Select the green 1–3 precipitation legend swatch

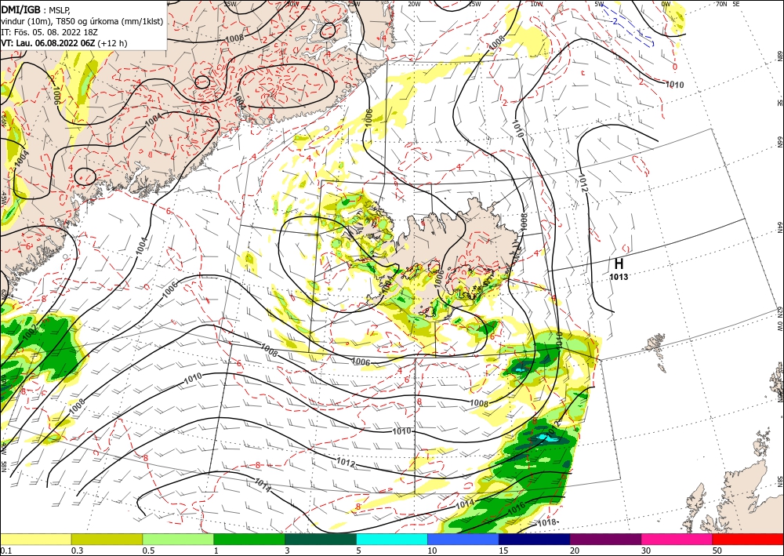point(249,540)
